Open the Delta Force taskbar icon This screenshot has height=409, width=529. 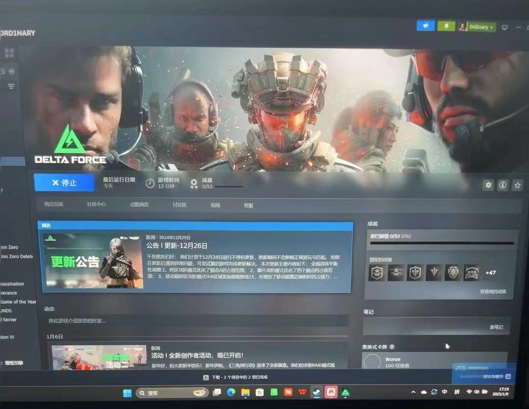pyautogui.click(x=345, y=392)
